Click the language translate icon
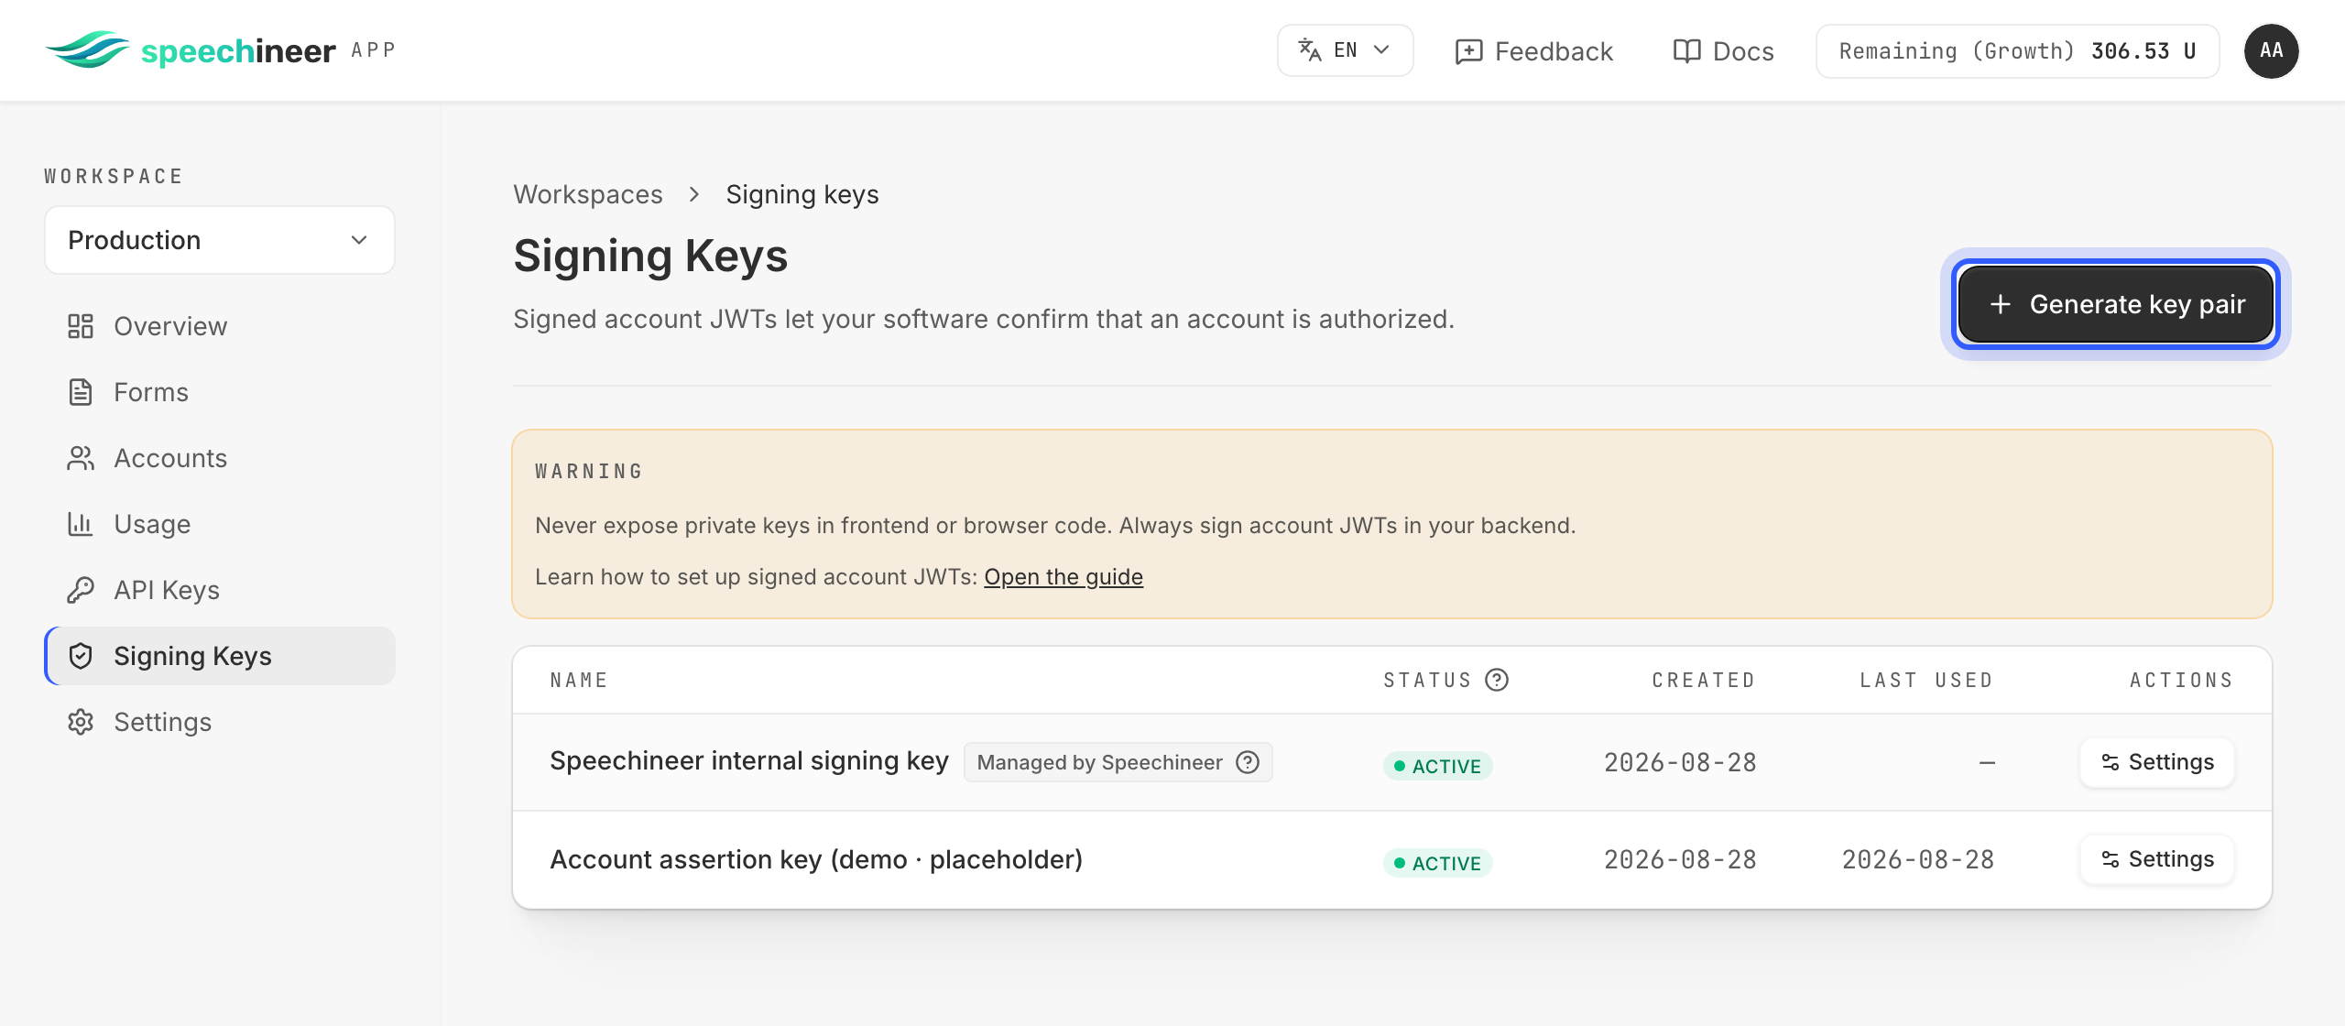The height and width of the screenshot is (1026, 2345). point(1310,50)
